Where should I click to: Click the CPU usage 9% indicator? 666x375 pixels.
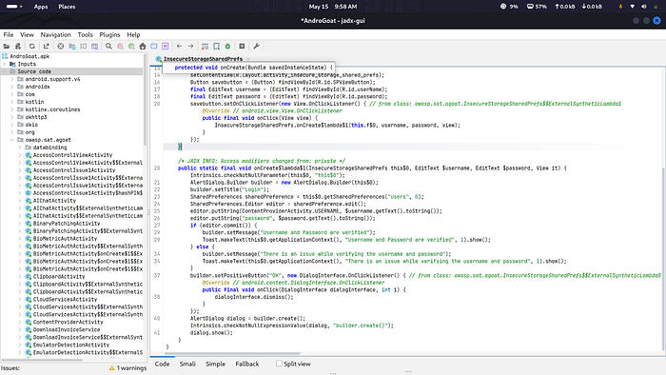[509, 7]
